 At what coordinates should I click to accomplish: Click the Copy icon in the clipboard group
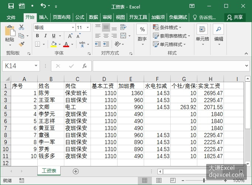click(21, 36)
